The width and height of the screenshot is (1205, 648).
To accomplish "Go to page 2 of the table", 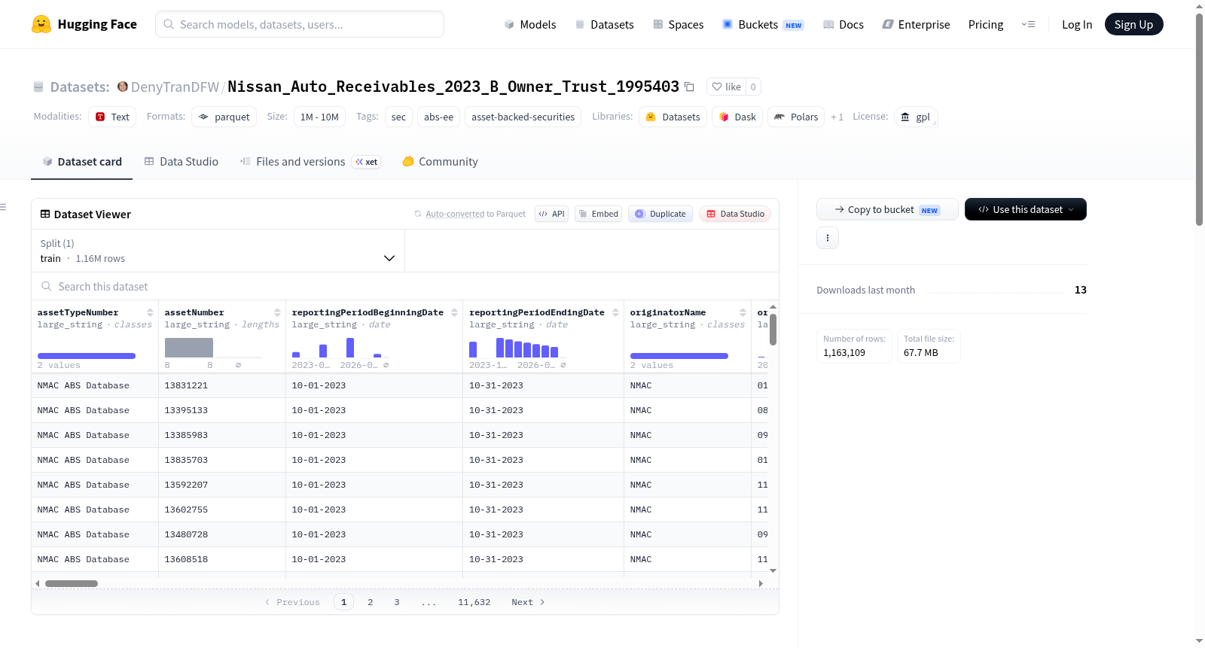I will click(371, 602).
